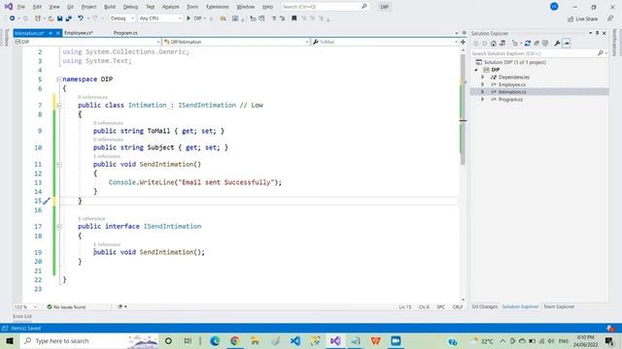
Task: Click the CRLF line ending indicator
Action: click(x=458, y=307)
